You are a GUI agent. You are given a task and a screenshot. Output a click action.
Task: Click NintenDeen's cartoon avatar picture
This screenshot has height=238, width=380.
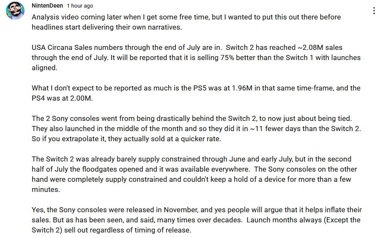coord(15,11)
